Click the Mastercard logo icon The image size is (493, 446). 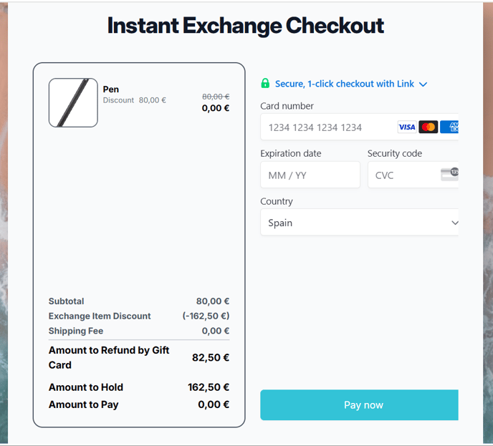tap(429, 127)
